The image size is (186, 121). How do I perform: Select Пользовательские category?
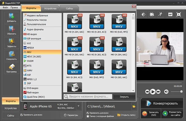tap(42, 24)
